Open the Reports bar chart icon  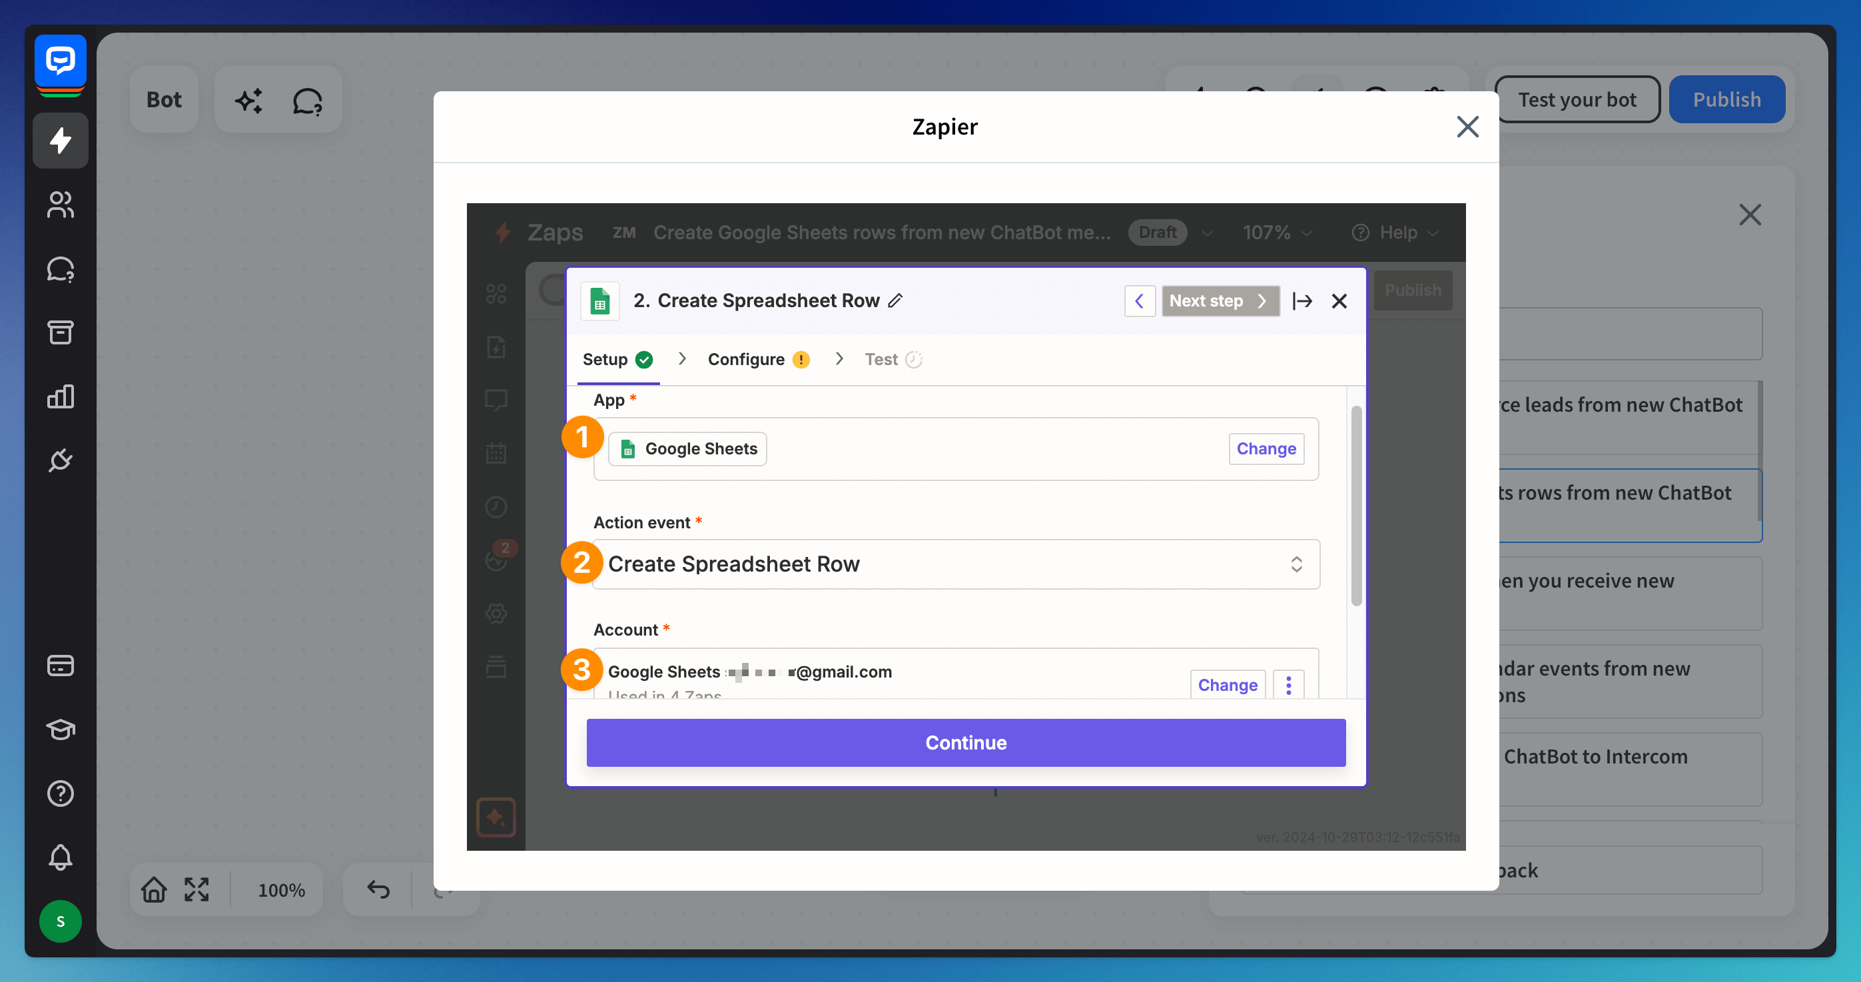click(60, 396)
